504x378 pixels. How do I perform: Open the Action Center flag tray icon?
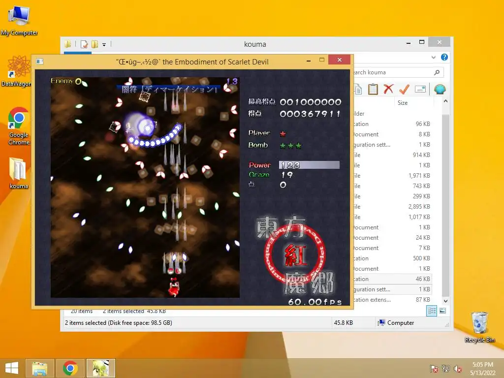pos(434,369)
